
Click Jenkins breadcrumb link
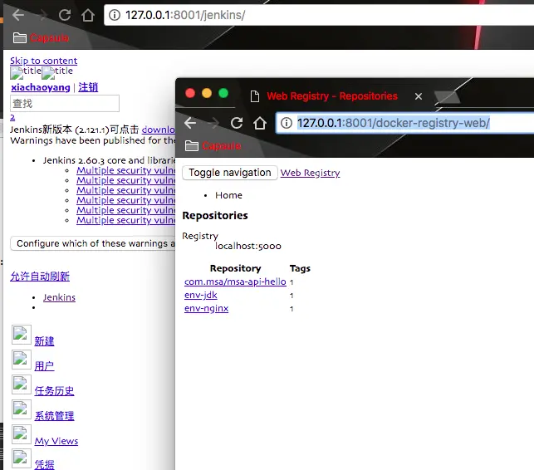(59, 297)
